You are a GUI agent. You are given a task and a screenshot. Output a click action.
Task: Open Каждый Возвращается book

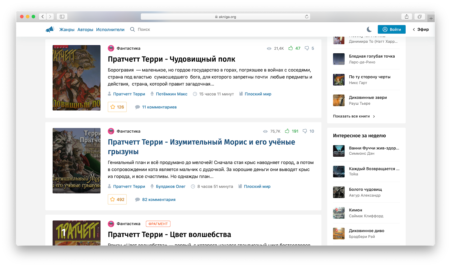374,169
